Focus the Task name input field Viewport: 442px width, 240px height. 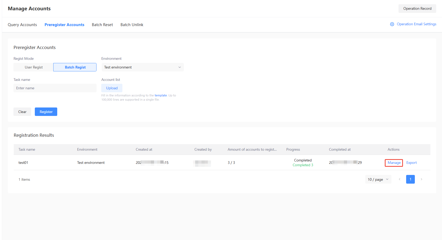pyautogui.click(x=55, y=88)
